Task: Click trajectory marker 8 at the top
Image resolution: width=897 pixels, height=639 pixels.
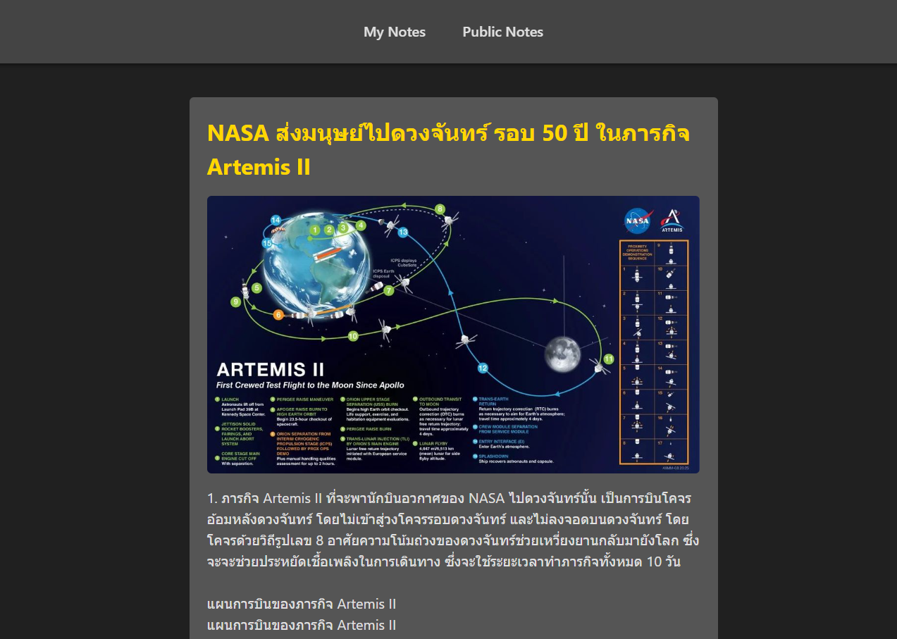Action: coord(440,209)
